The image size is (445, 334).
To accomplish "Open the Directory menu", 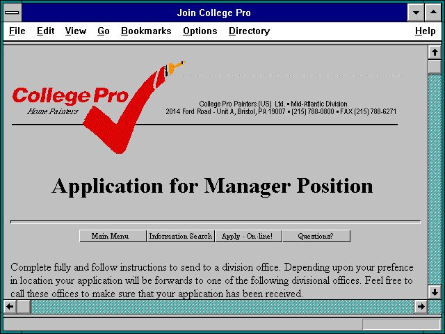I will point(249,31).
